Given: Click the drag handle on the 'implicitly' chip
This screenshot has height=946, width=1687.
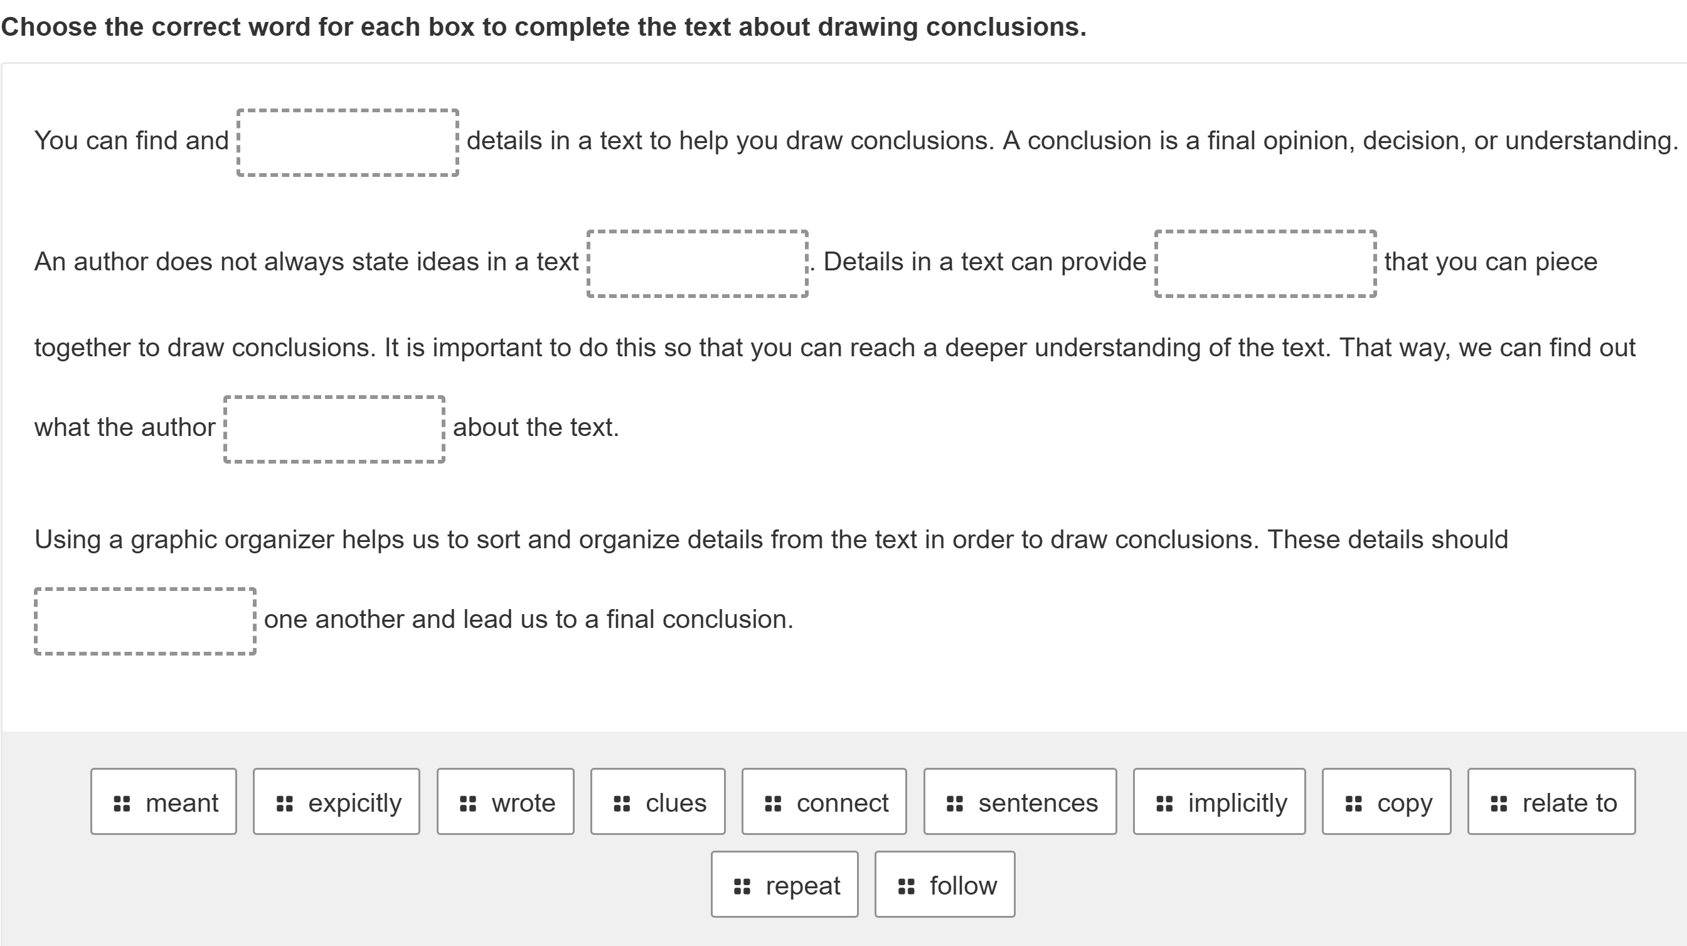Looking at the screenshot, I should 1164,802.
